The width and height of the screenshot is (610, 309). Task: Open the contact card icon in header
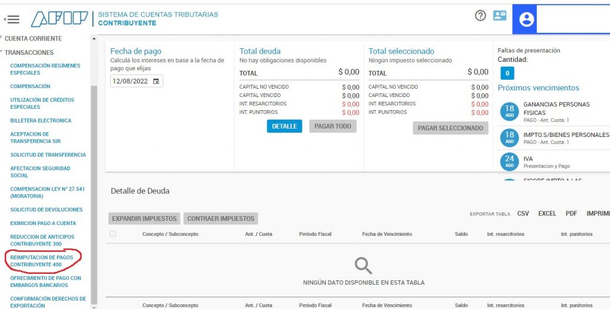(x=500, y=15)
